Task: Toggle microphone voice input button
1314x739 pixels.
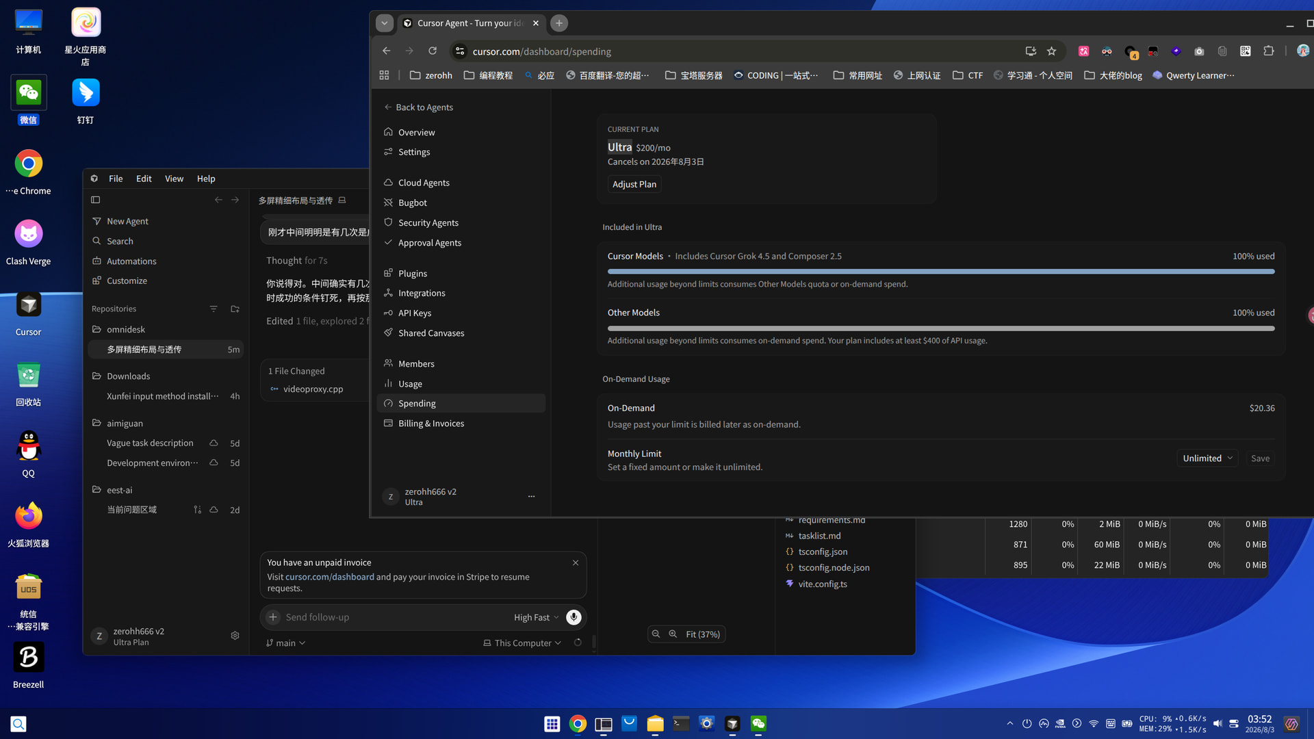Action: pos(574,617)
